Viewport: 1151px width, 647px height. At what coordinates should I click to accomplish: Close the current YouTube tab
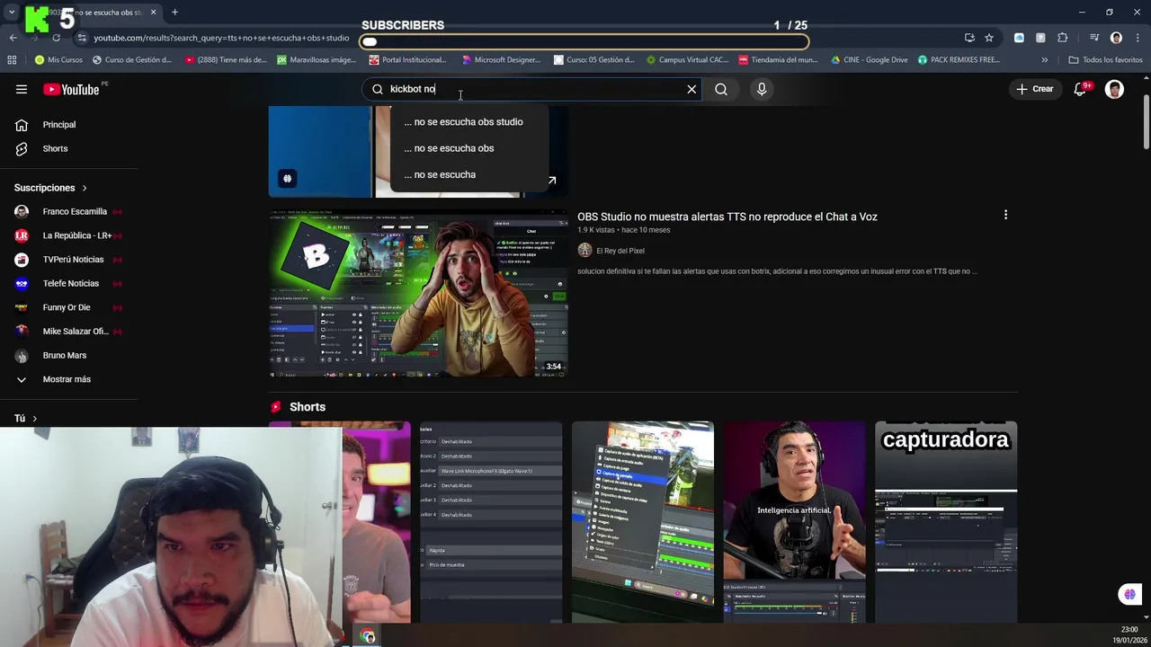click(x=153, y=13)
